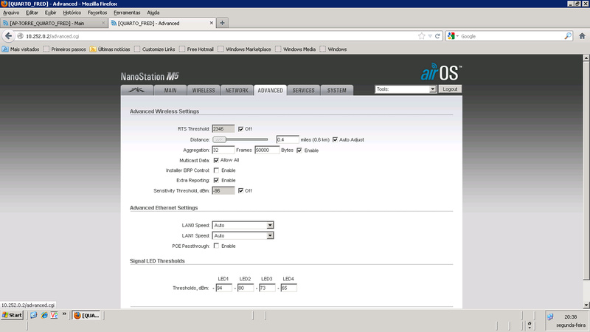Switch to the MAIN tab
This screenshot has height=332, width=590.
coord(170,90)
